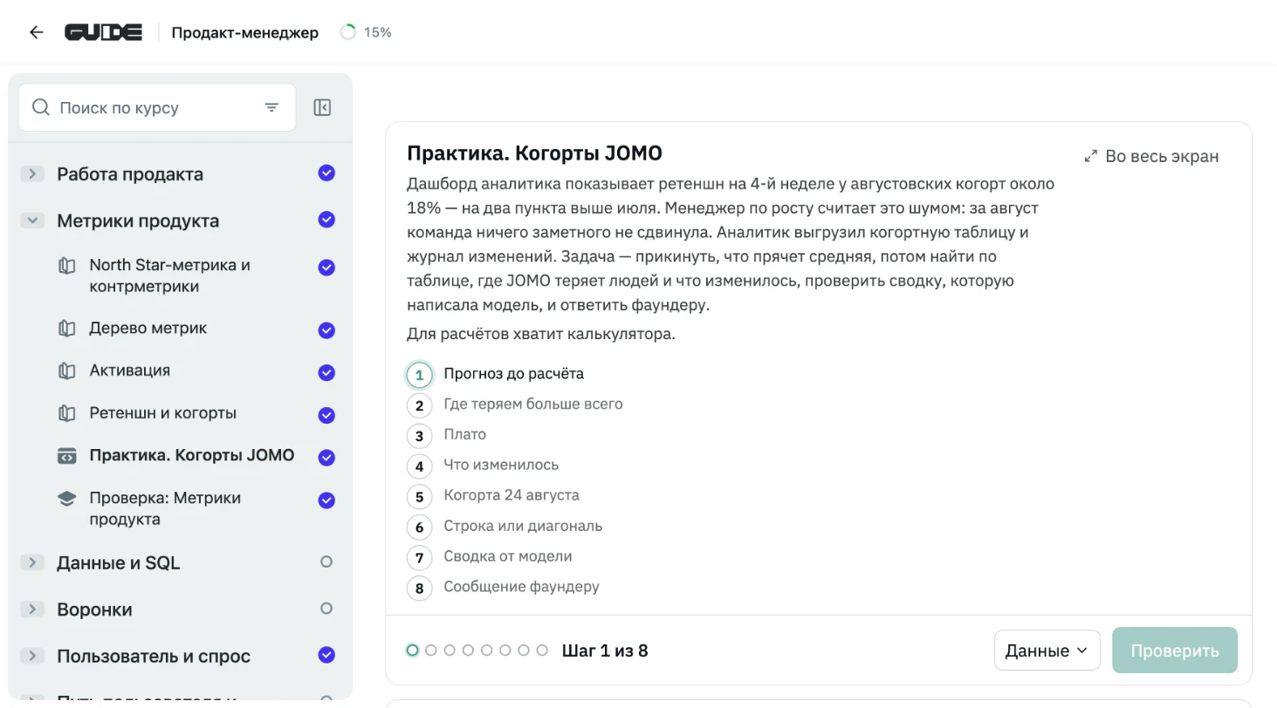Click the Проверить button
Screen dimensions: 1277x708
(x=1174, y=650)
